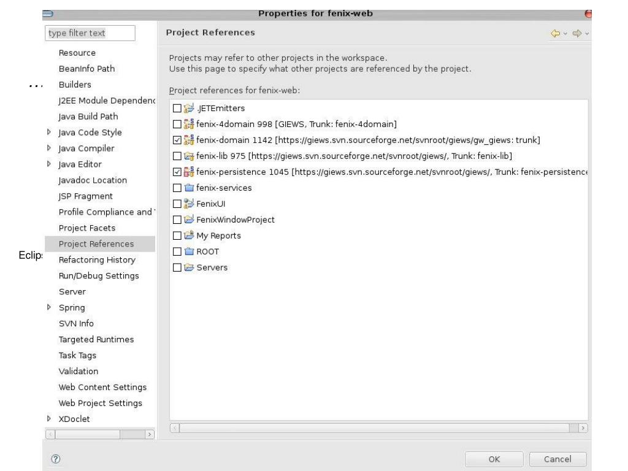Select the Javadoc Location page
Image resolution: width=628 pixels, height=471 pixels.
coord(93,180)
